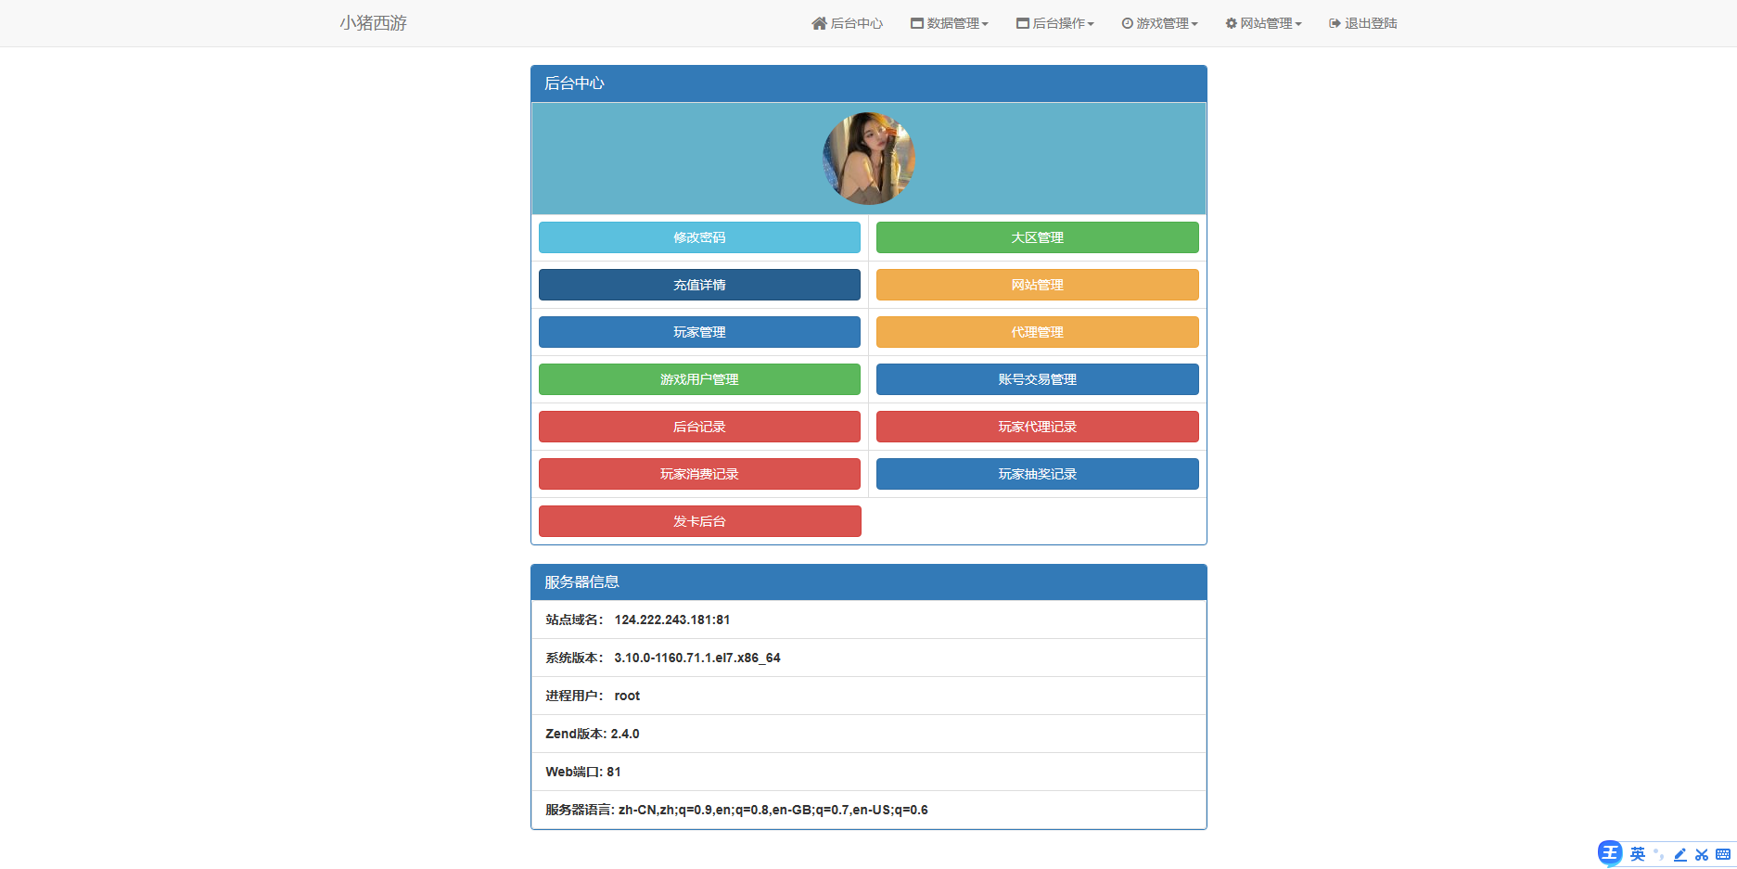This screenshot has height=869, width=1737.
Task: Open 大区管理
Action: [1038, 237]
